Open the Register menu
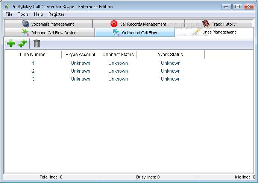Viewport: 258px width, 183px height. (x=56, y=14)
